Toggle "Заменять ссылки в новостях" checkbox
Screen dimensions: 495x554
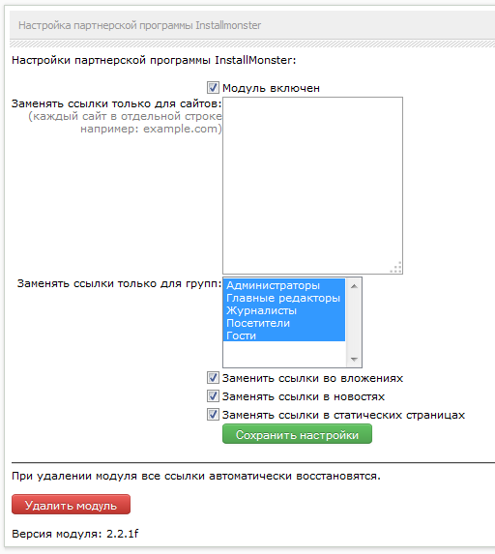213,396
